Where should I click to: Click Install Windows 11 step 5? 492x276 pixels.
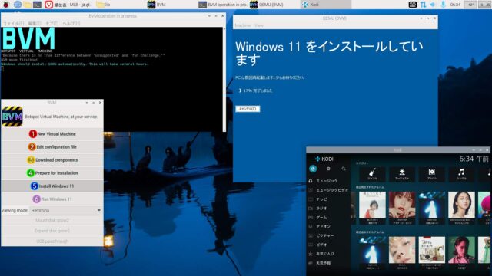[52, 186]
